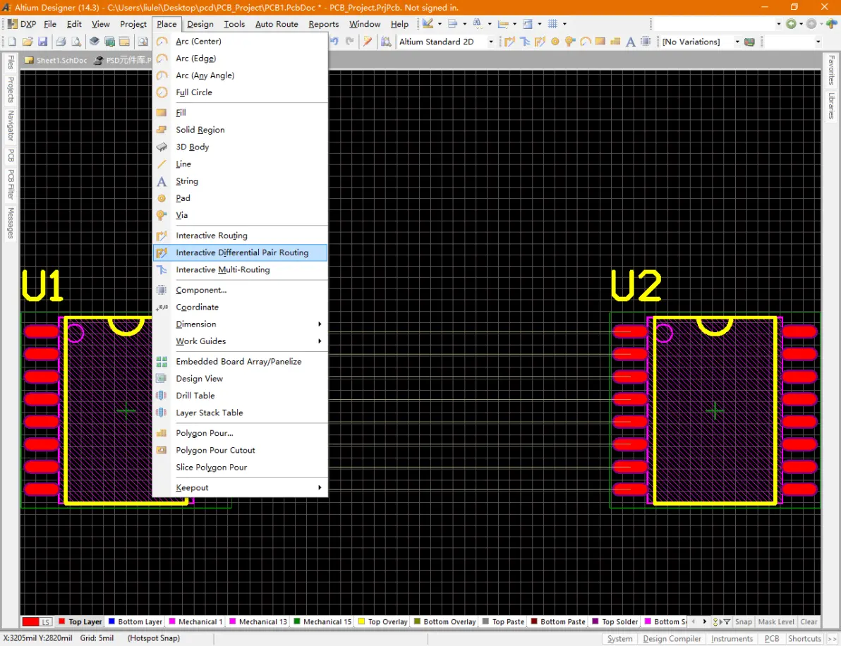Image resolution: width=841 pixels, height=646 pixels.
Task: Choose Arc (Center) from Place menu
Action: (241, 42)
